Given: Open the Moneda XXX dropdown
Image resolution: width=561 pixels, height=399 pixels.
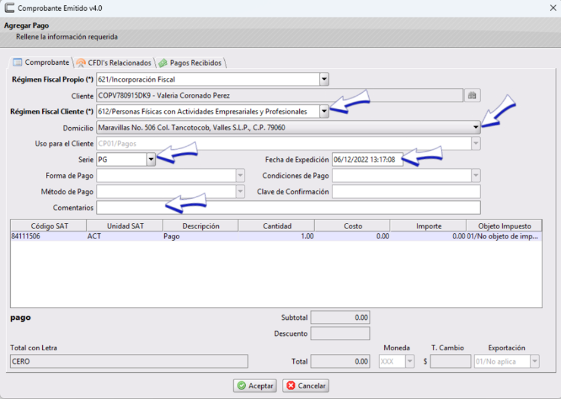Looking at the screenshot, I should pos(410,362).
